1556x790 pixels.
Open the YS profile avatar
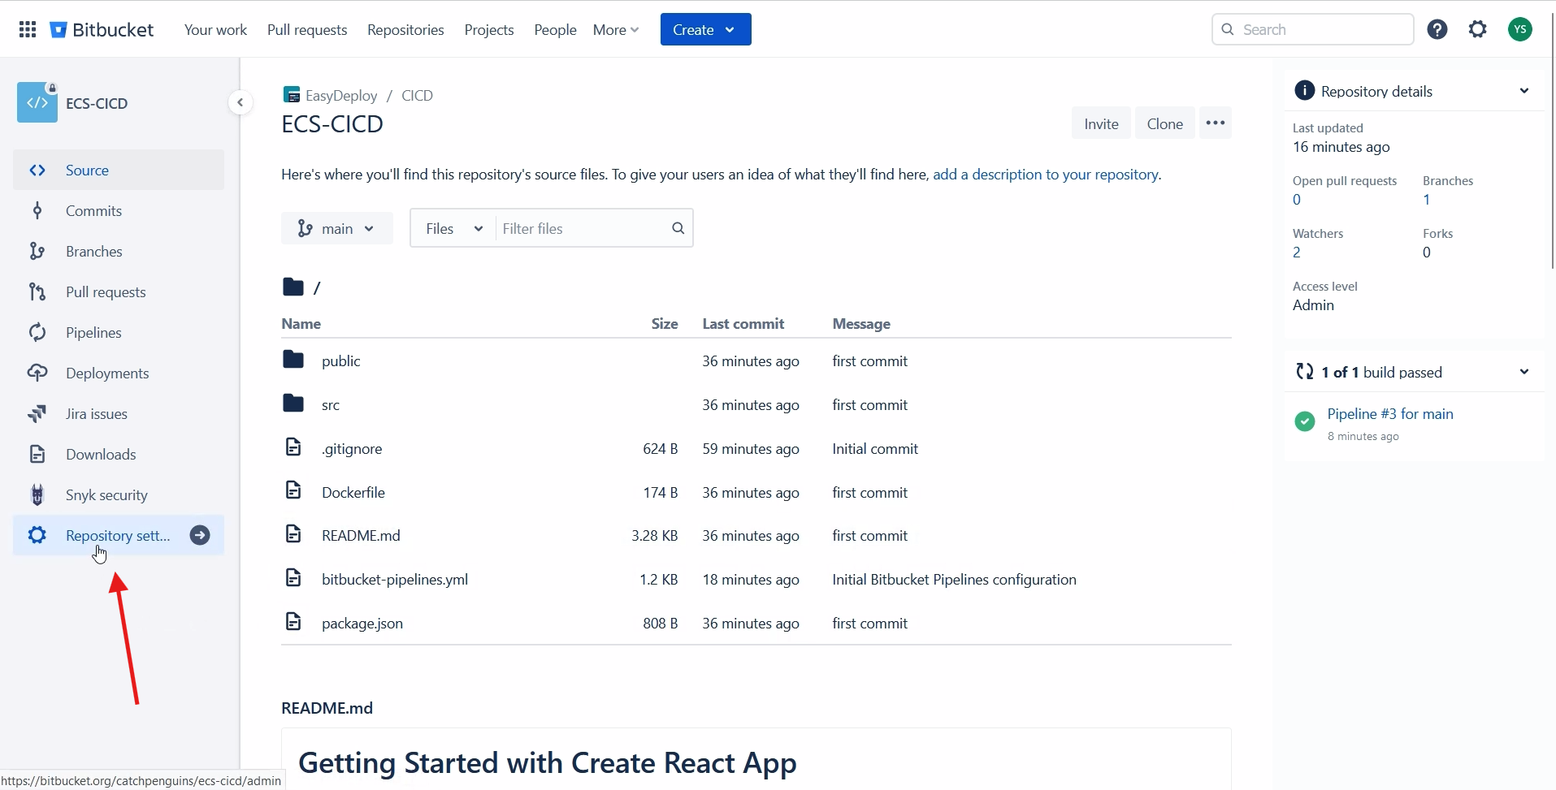[1520, 30]
